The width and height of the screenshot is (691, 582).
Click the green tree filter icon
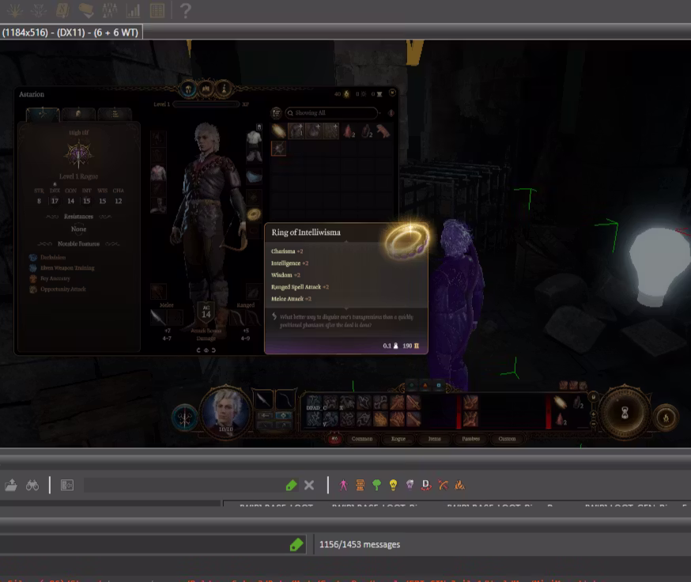(x=376, y=485)
